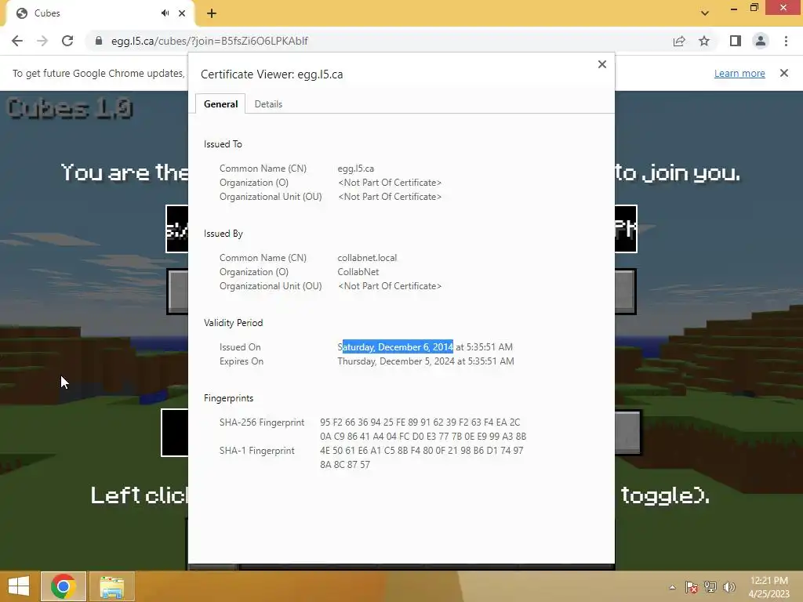Click the SHA-1 fingerprint value

coord(421,458)
